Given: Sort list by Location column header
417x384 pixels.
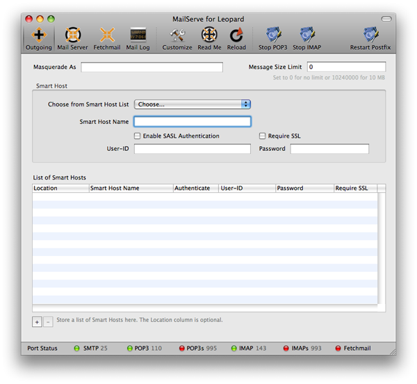Looking at the screenshot, I should pyautogui.click(x=60, y=189).
